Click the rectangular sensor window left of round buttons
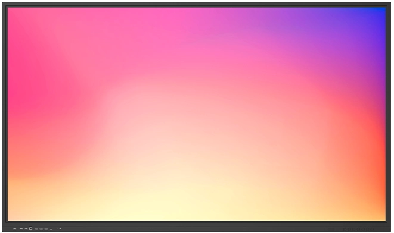The image size is (394, 233). click(331, 229)
